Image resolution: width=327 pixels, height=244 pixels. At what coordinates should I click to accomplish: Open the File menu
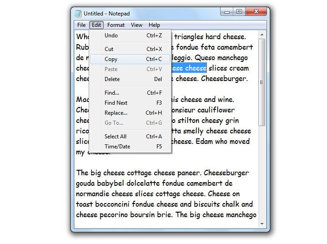[x=81, y=25]
